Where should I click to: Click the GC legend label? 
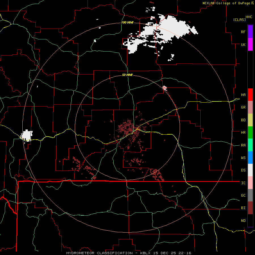[243, 195]
